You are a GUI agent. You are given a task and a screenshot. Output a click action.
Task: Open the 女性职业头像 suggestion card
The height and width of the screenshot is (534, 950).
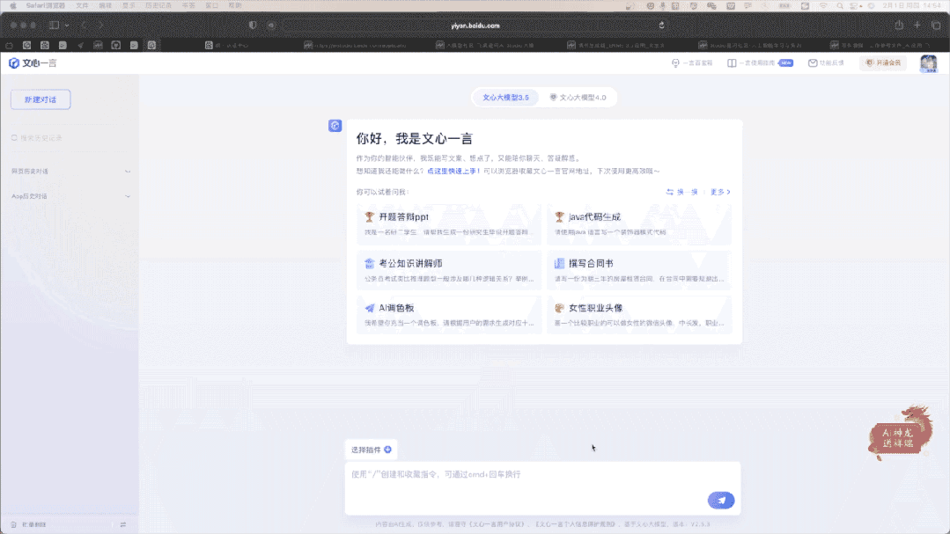[x=639, y=315]
